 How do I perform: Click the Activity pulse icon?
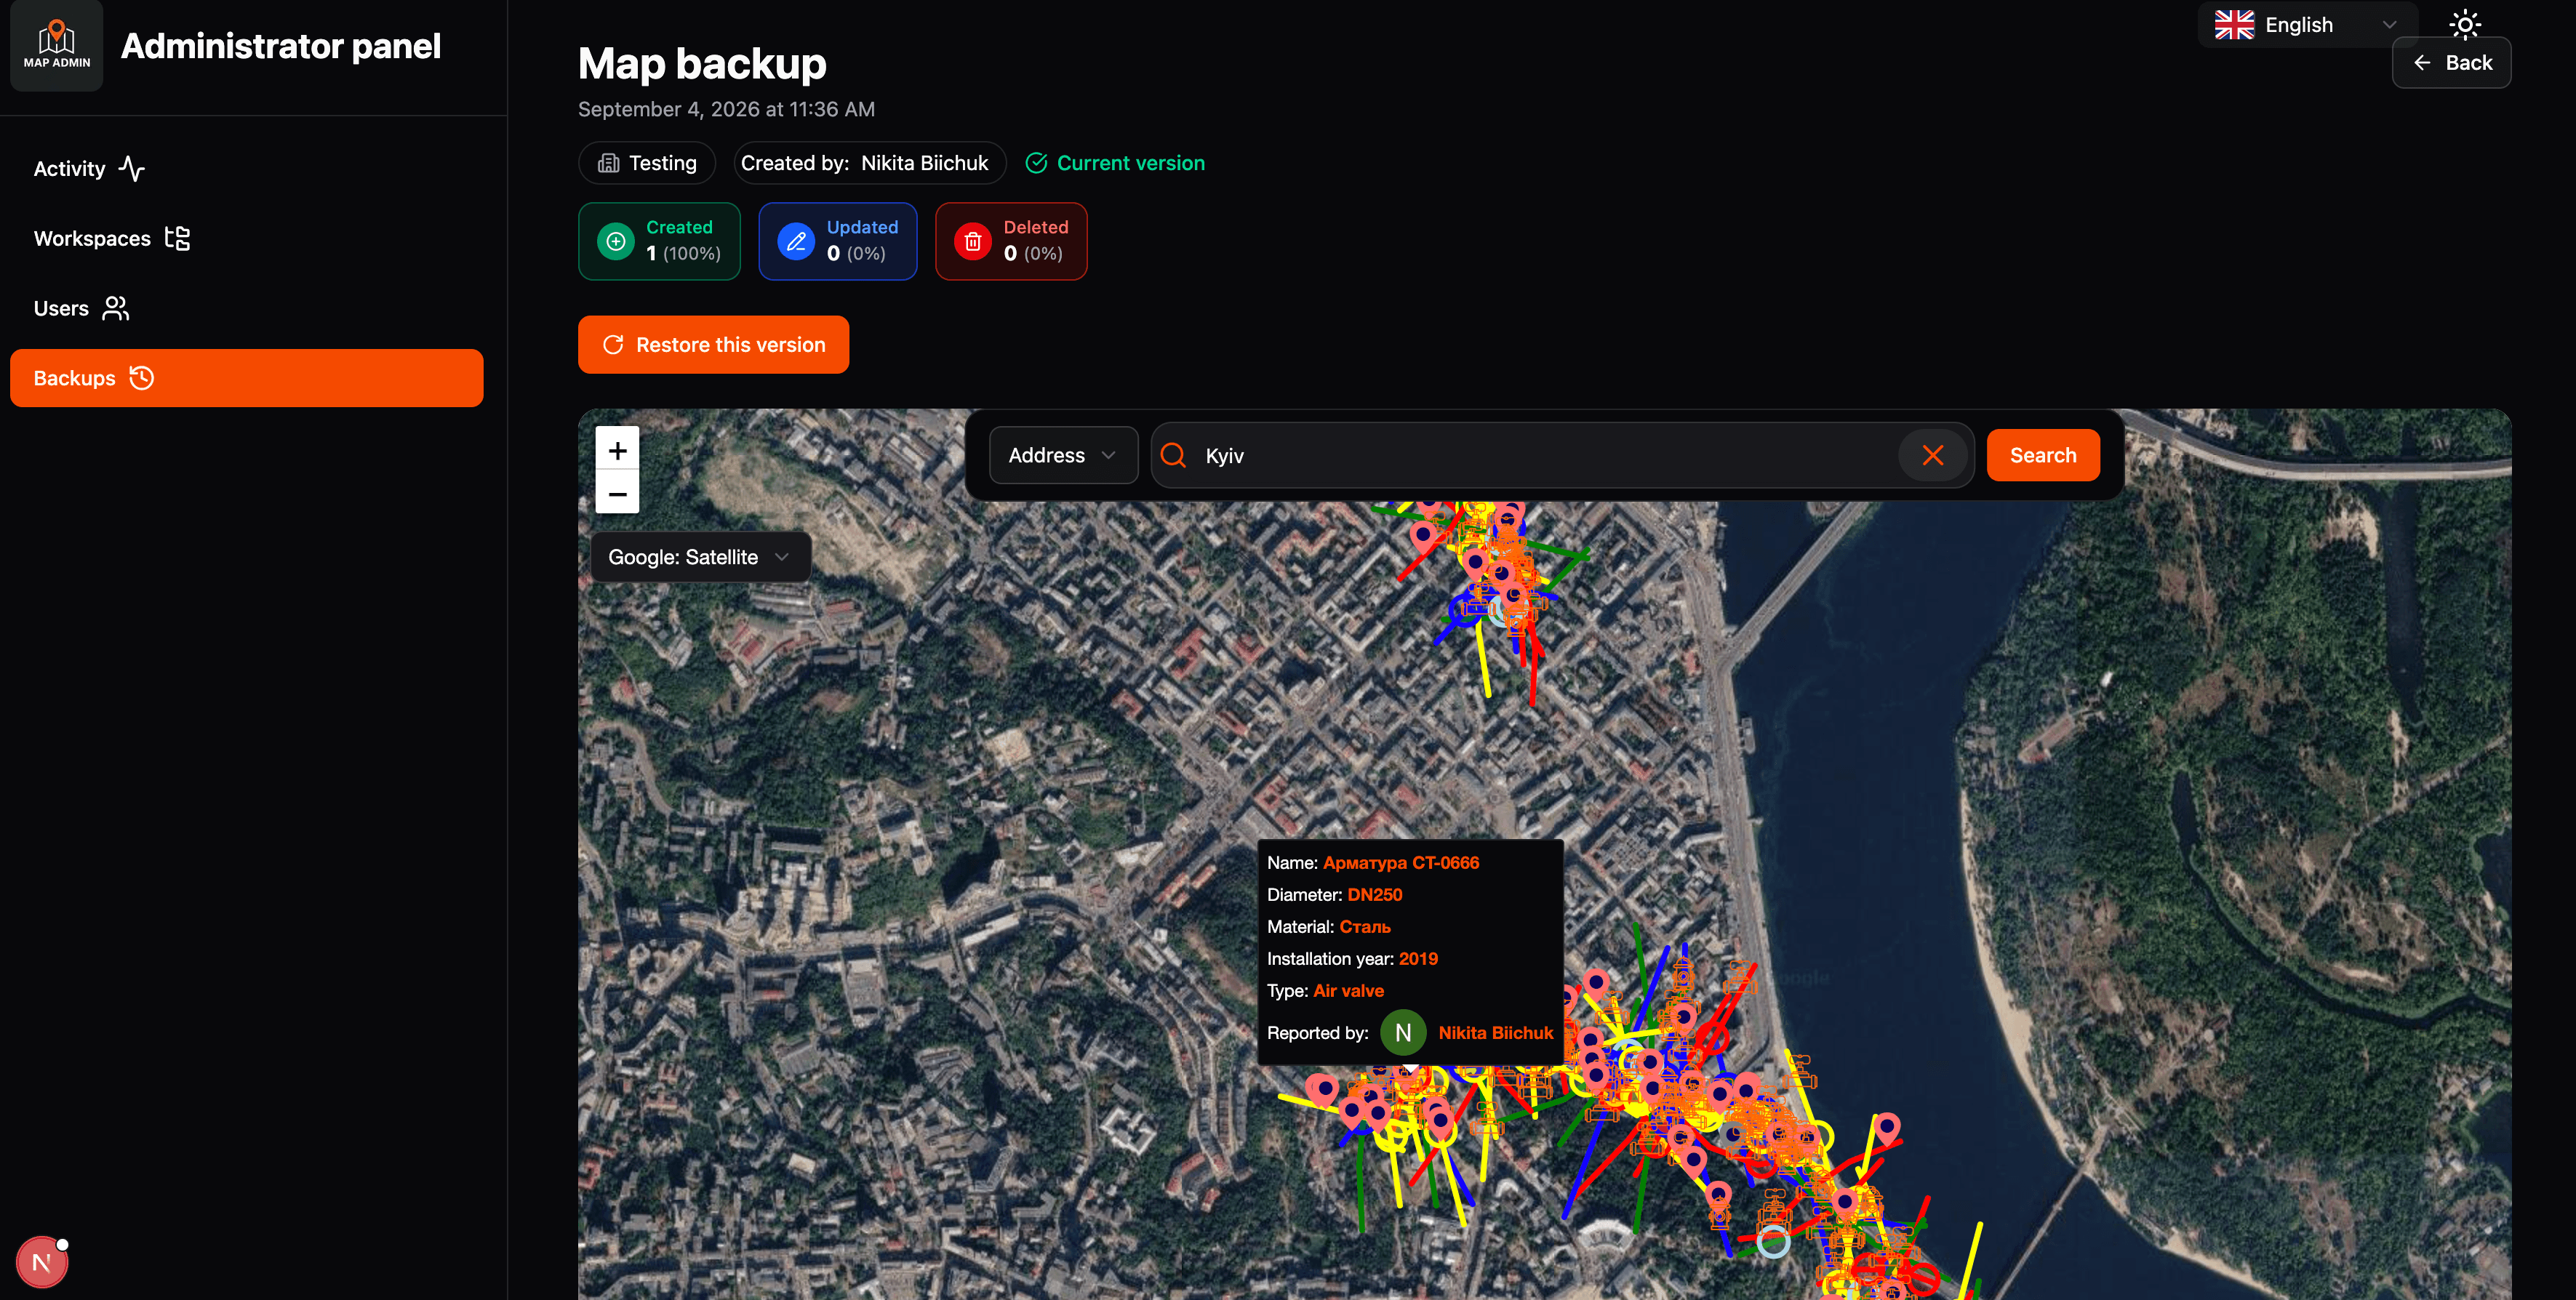click(x=132, y=168)
